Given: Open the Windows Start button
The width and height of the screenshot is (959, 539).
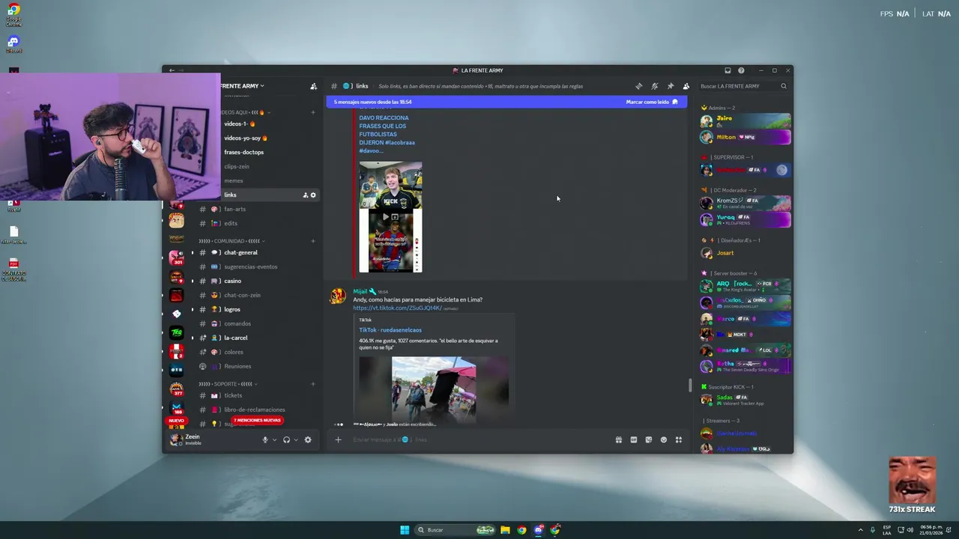Looking at the screenshot, I should (x=405, y=530).
